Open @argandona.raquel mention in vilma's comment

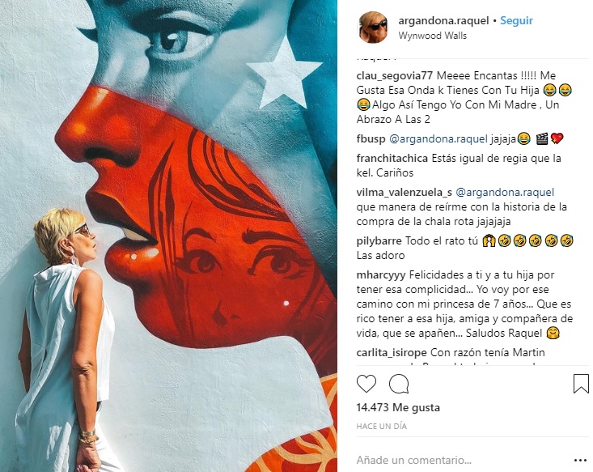pos(505,193)
